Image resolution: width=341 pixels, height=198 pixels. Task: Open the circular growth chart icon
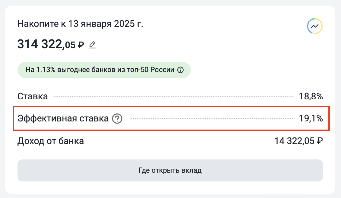[315, 26]
